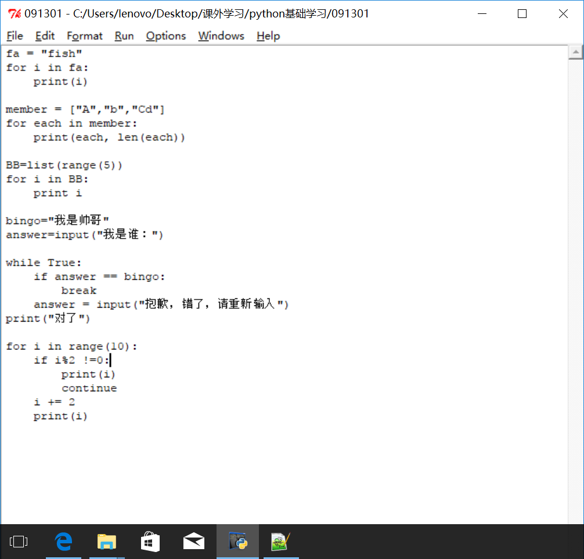Maximize the IDLE editor window
The width and height of the screenshot is (584, 559).
[522, 14]
